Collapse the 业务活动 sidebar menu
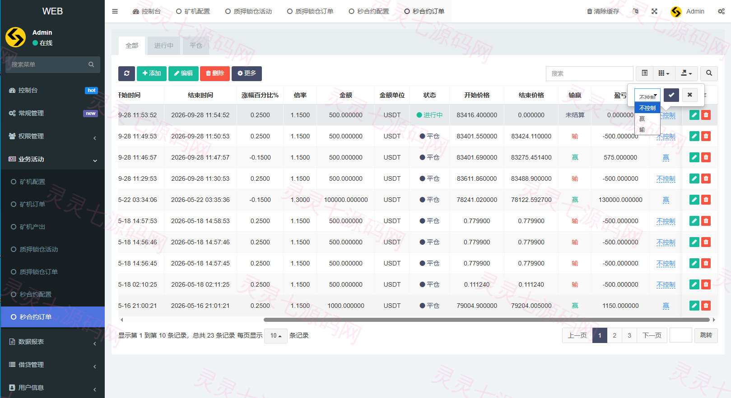Screen dimensions: 731x398 point(52,159)
